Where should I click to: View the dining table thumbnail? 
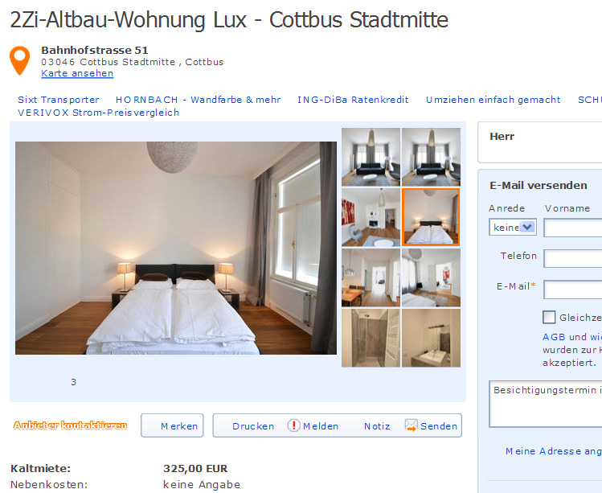(371, 277)
